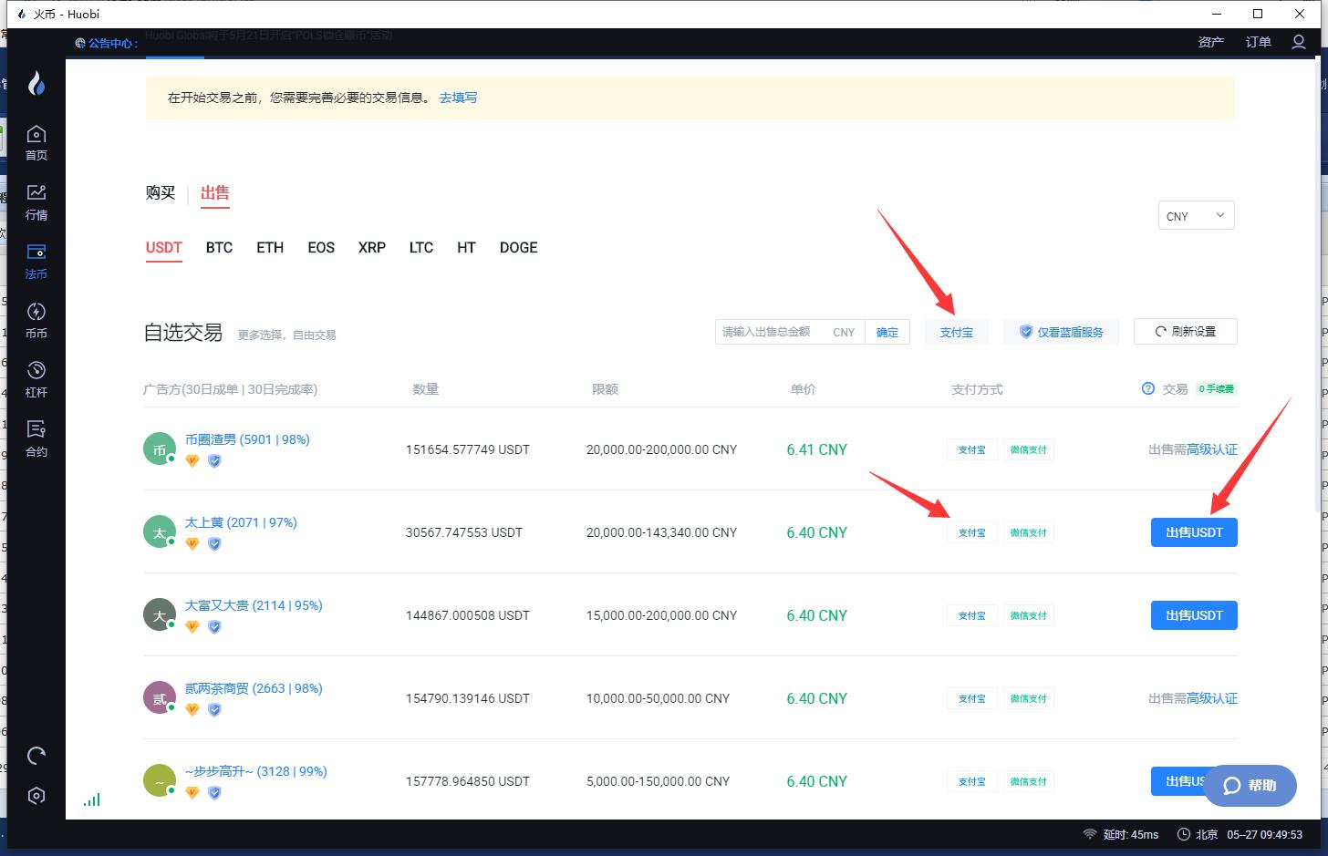
Task: Open the 首页 home sidebar icon
Action: tap(36, 143)
